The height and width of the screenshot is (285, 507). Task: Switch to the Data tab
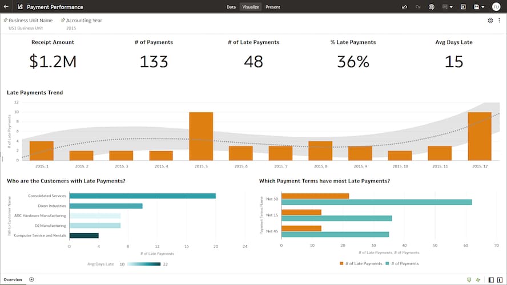pyautogui.click(x=231, y=7)
